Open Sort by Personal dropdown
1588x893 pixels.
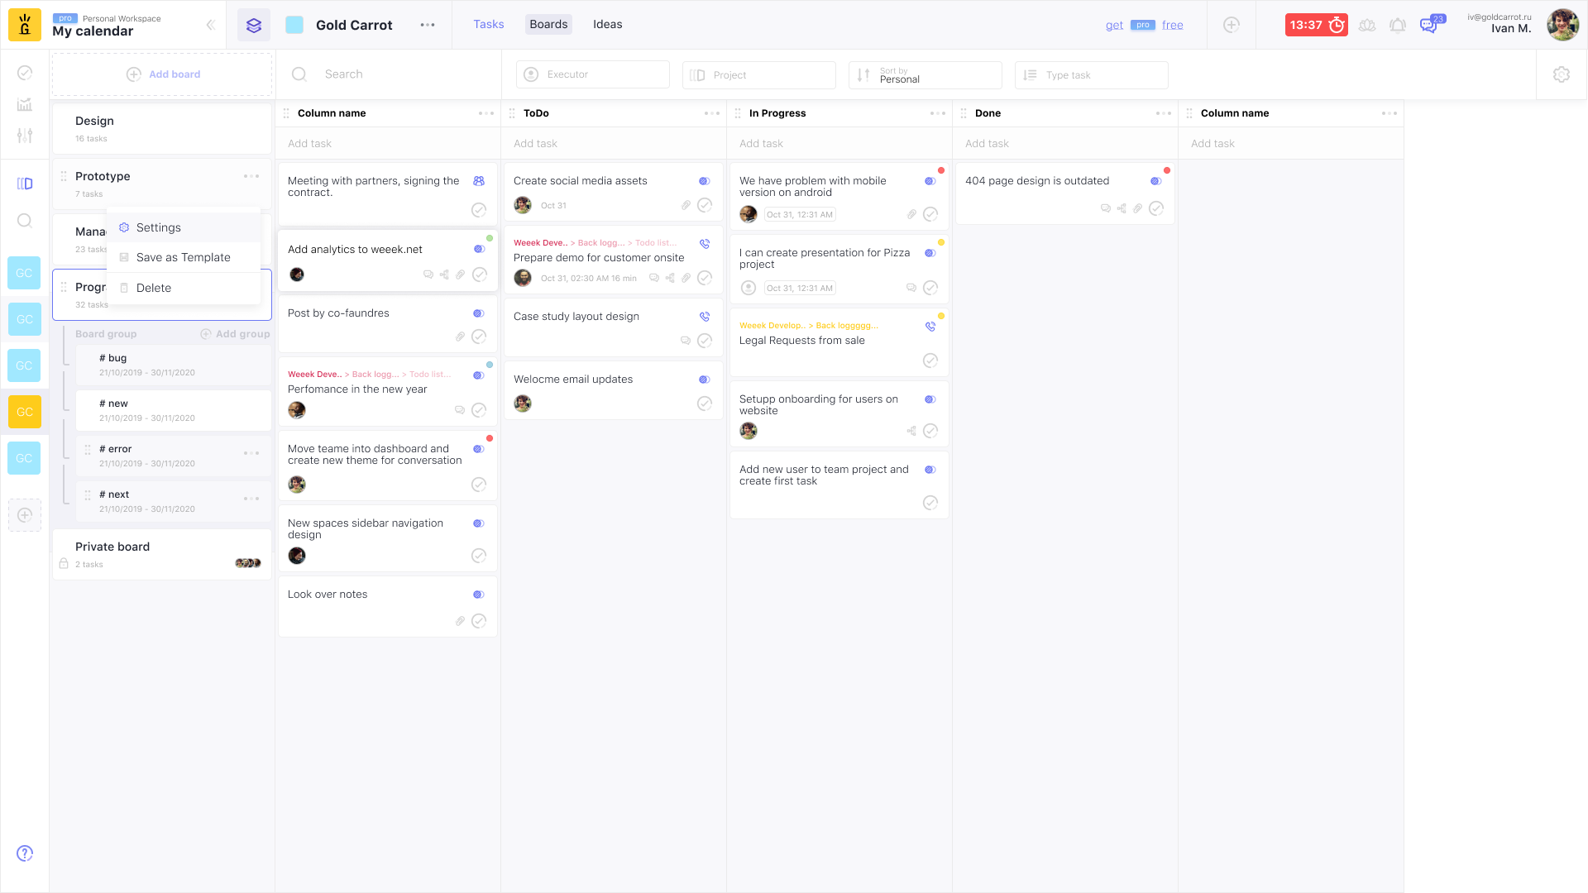(x=925, y=74)
